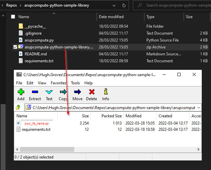Viewport: 211px width, 170px height.
Task: Click the your_lib_name.py icon in 7-Zip
Action: coord(18,123)
